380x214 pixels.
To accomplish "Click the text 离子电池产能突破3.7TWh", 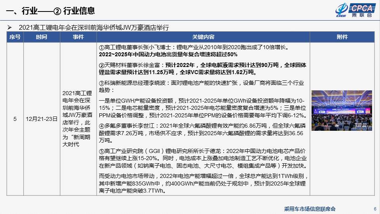I will point(132,191).
